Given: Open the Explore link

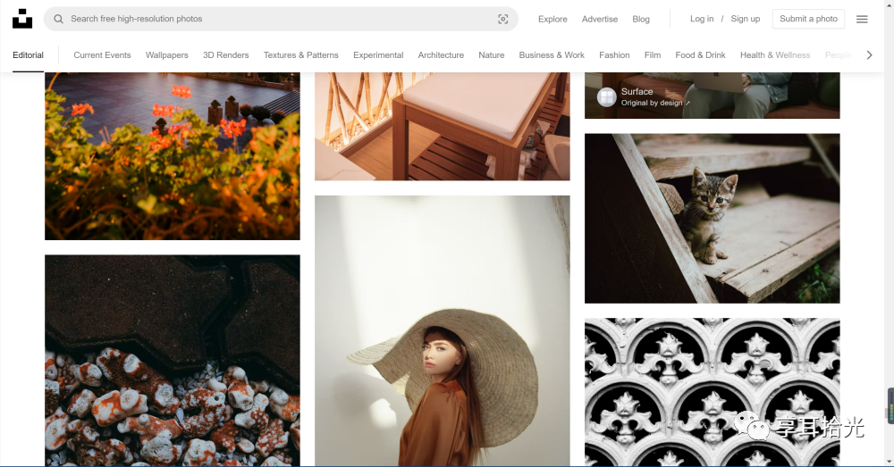Looking at the screenshot, I should pos(552,19).
